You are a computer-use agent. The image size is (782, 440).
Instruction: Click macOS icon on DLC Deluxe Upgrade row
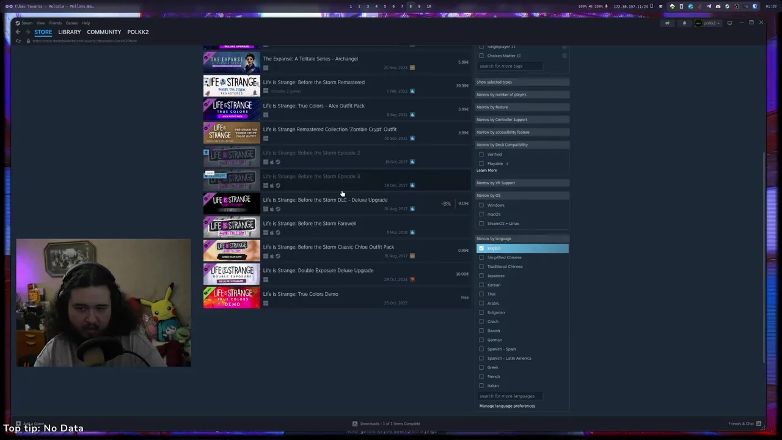[272, 209]
